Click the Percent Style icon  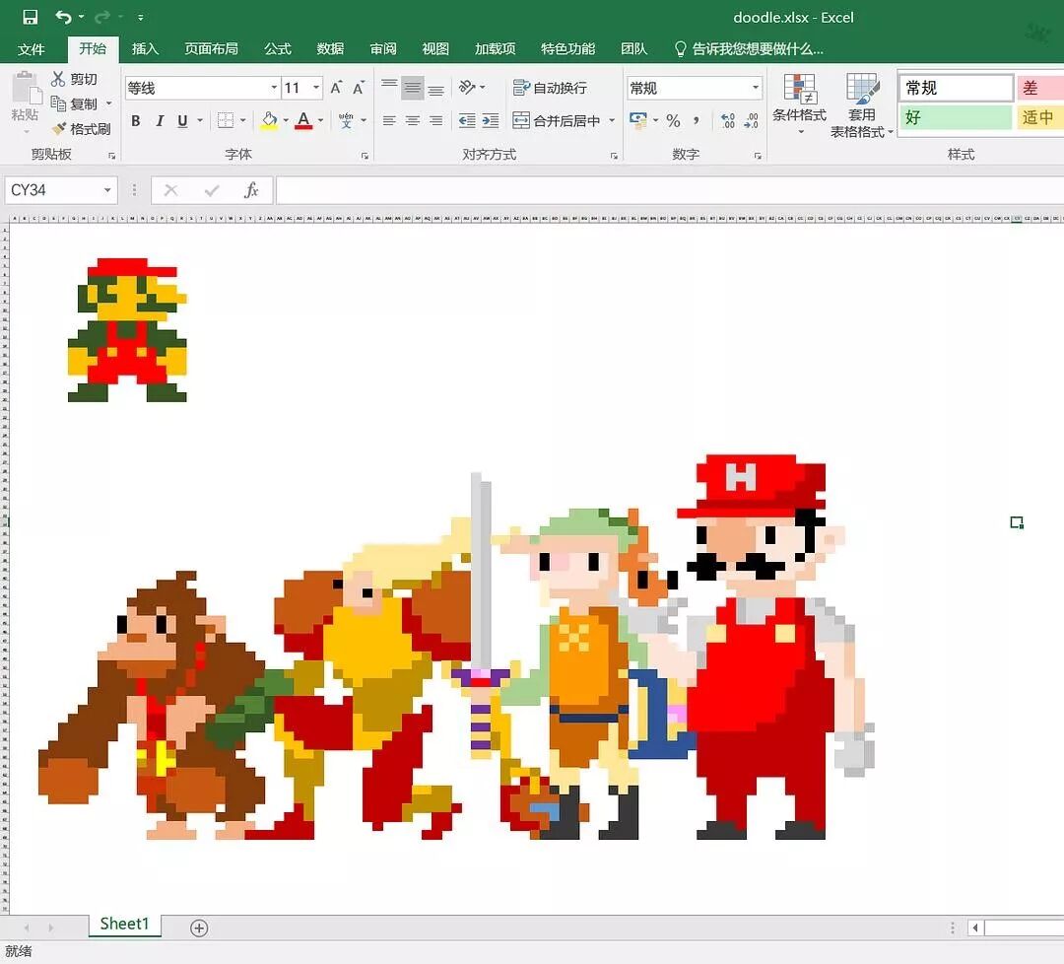click(673, 121)
